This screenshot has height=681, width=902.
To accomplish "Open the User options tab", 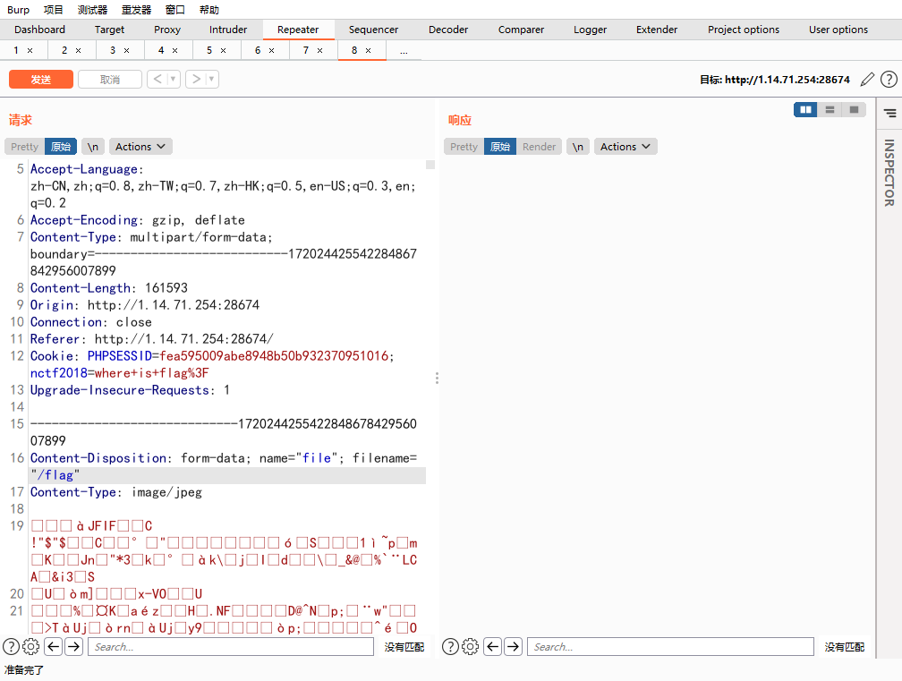I will pos(838,30).
